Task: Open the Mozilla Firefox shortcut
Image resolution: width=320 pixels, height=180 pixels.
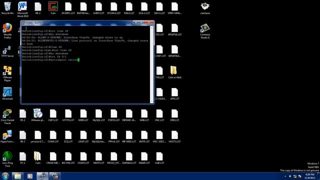Action: [x=7, y=31]
